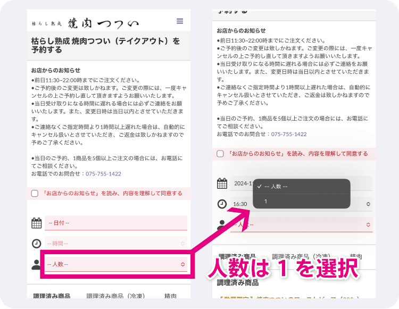The image size is (399, 309).
Task: Tap phone number link in right screen
Action: point(289,135)
